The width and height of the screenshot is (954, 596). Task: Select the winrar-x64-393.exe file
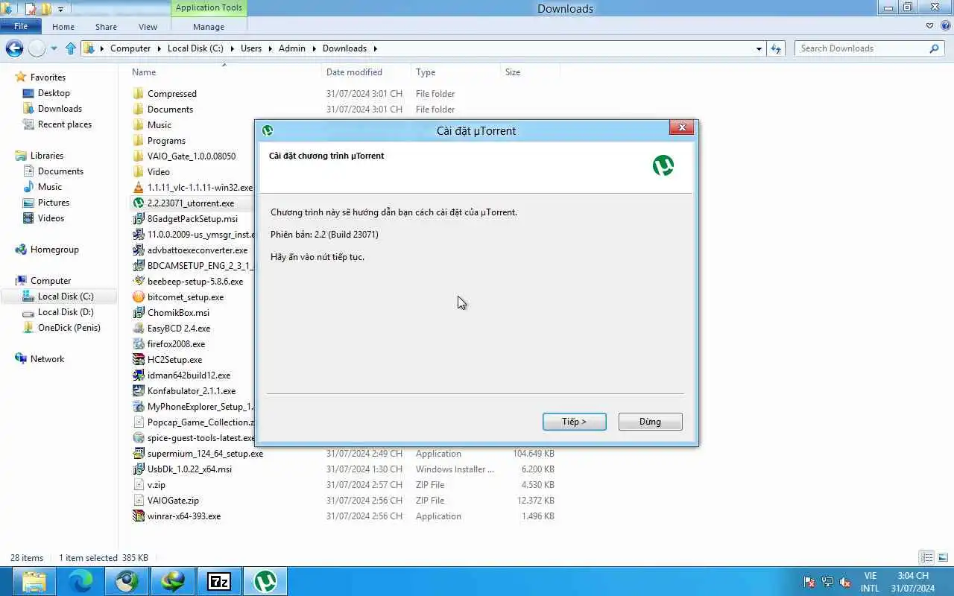(x=184, y=516)
